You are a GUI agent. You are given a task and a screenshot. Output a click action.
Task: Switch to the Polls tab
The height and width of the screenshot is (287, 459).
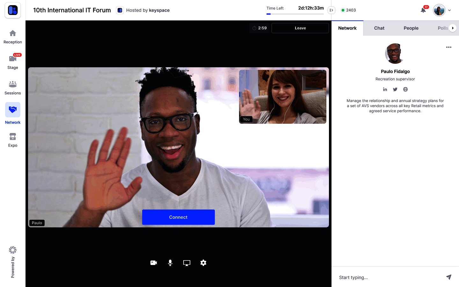coord(443,28)
